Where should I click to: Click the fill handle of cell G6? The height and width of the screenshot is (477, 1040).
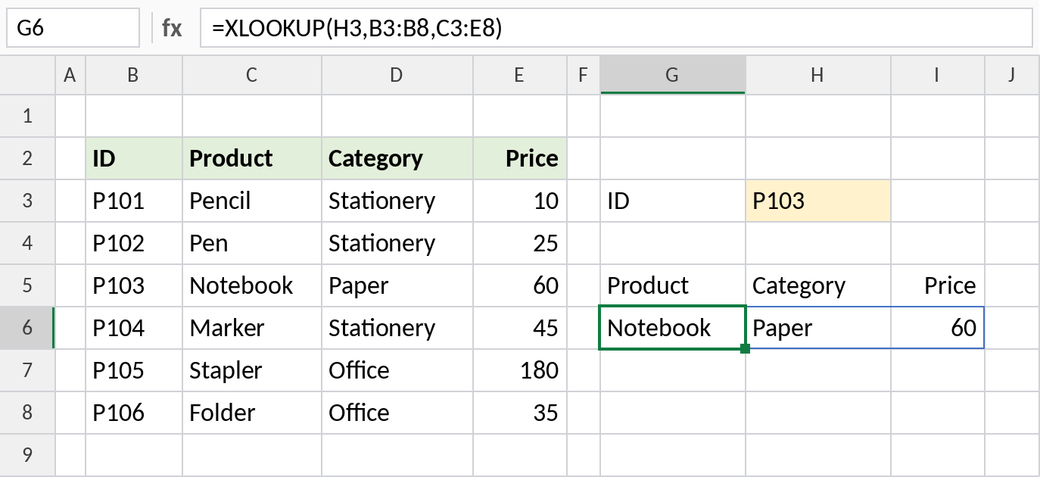(746, 348)
